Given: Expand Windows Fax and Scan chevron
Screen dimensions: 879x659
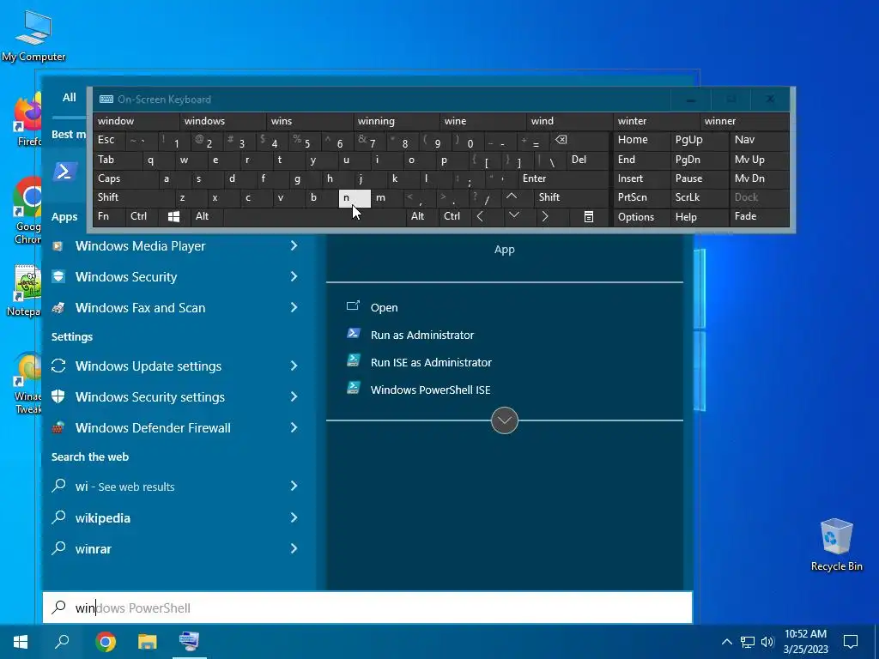Looking at the screenshot, I should click(294, 307).
